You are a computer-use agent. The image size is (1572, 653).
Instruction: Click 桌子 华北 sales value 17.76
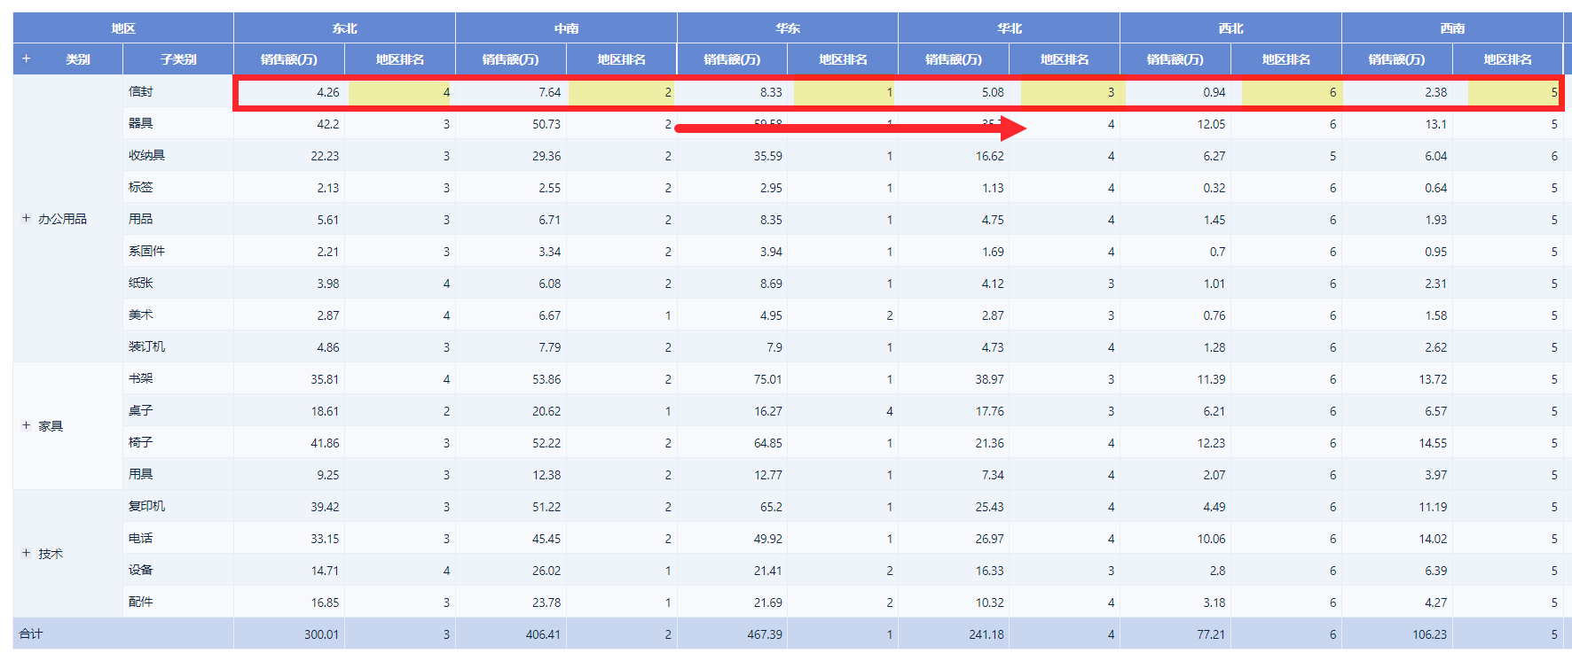[990, 411]
